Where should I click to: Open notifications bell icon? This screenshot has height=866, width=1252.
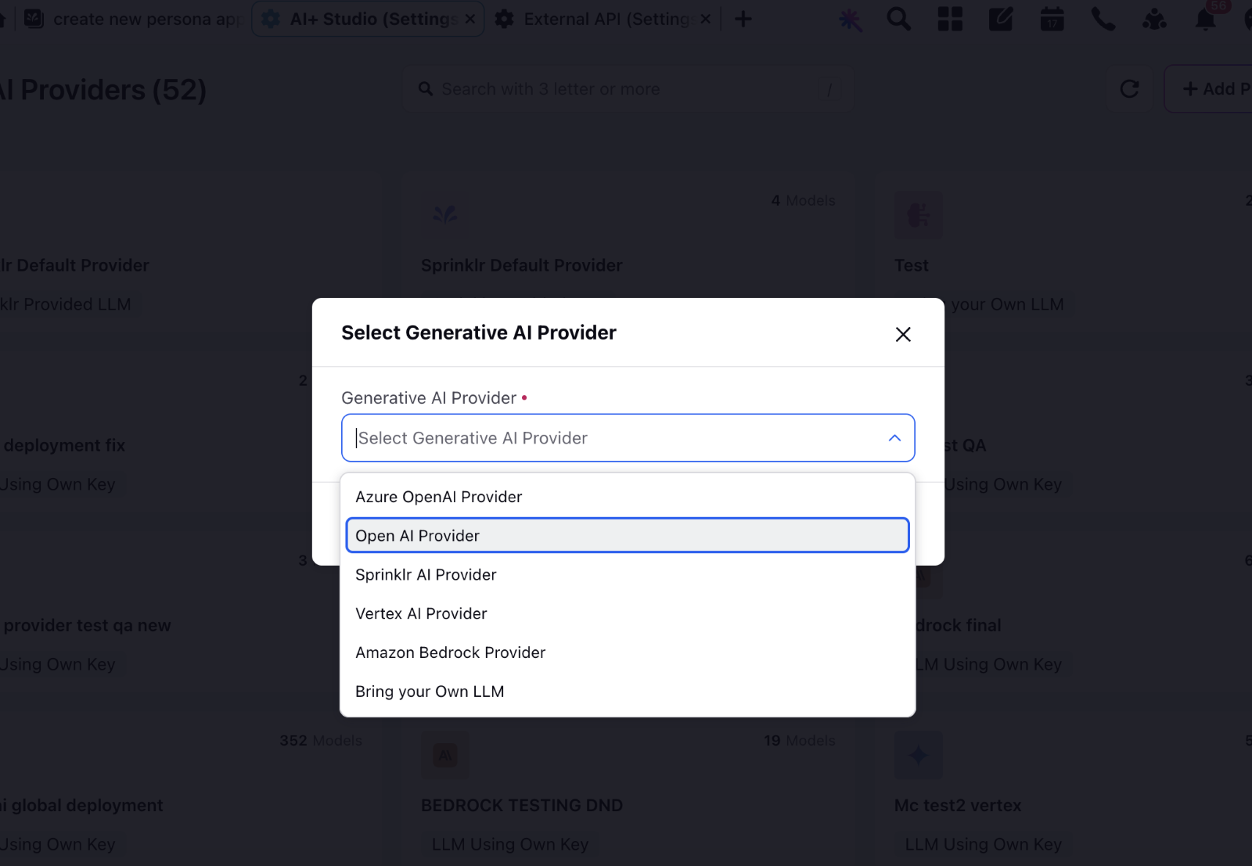(x=1206, y=20)
